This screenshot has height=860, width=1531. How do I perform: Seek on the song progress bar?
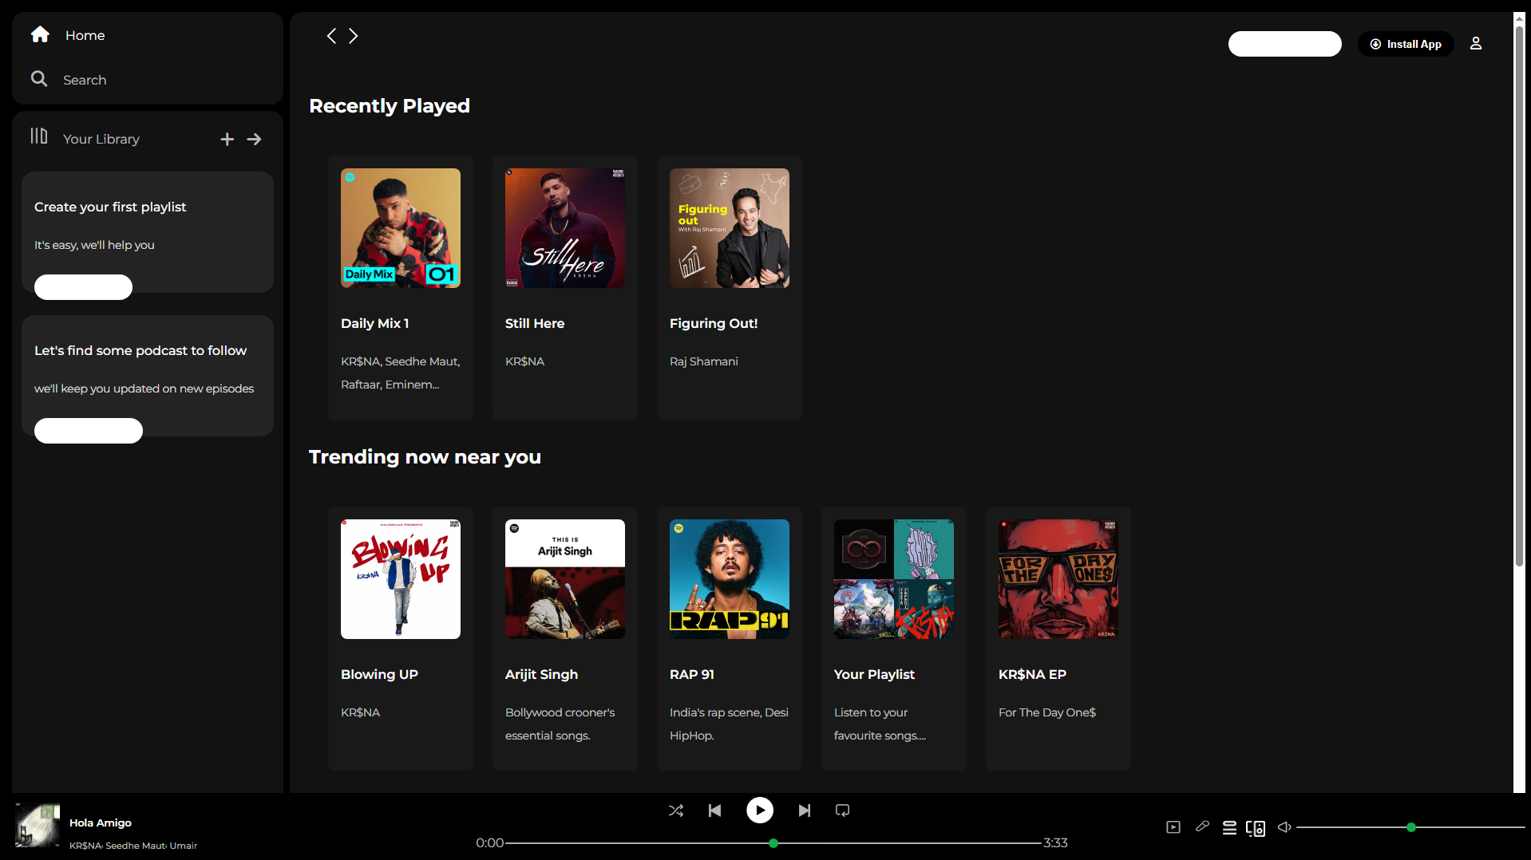773,843
